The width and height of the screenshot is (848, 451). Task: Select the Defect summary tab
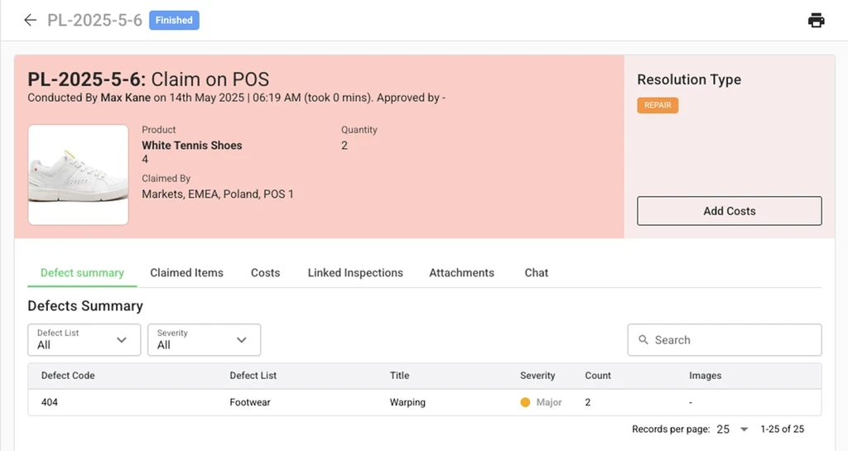(x=82, y=273)
